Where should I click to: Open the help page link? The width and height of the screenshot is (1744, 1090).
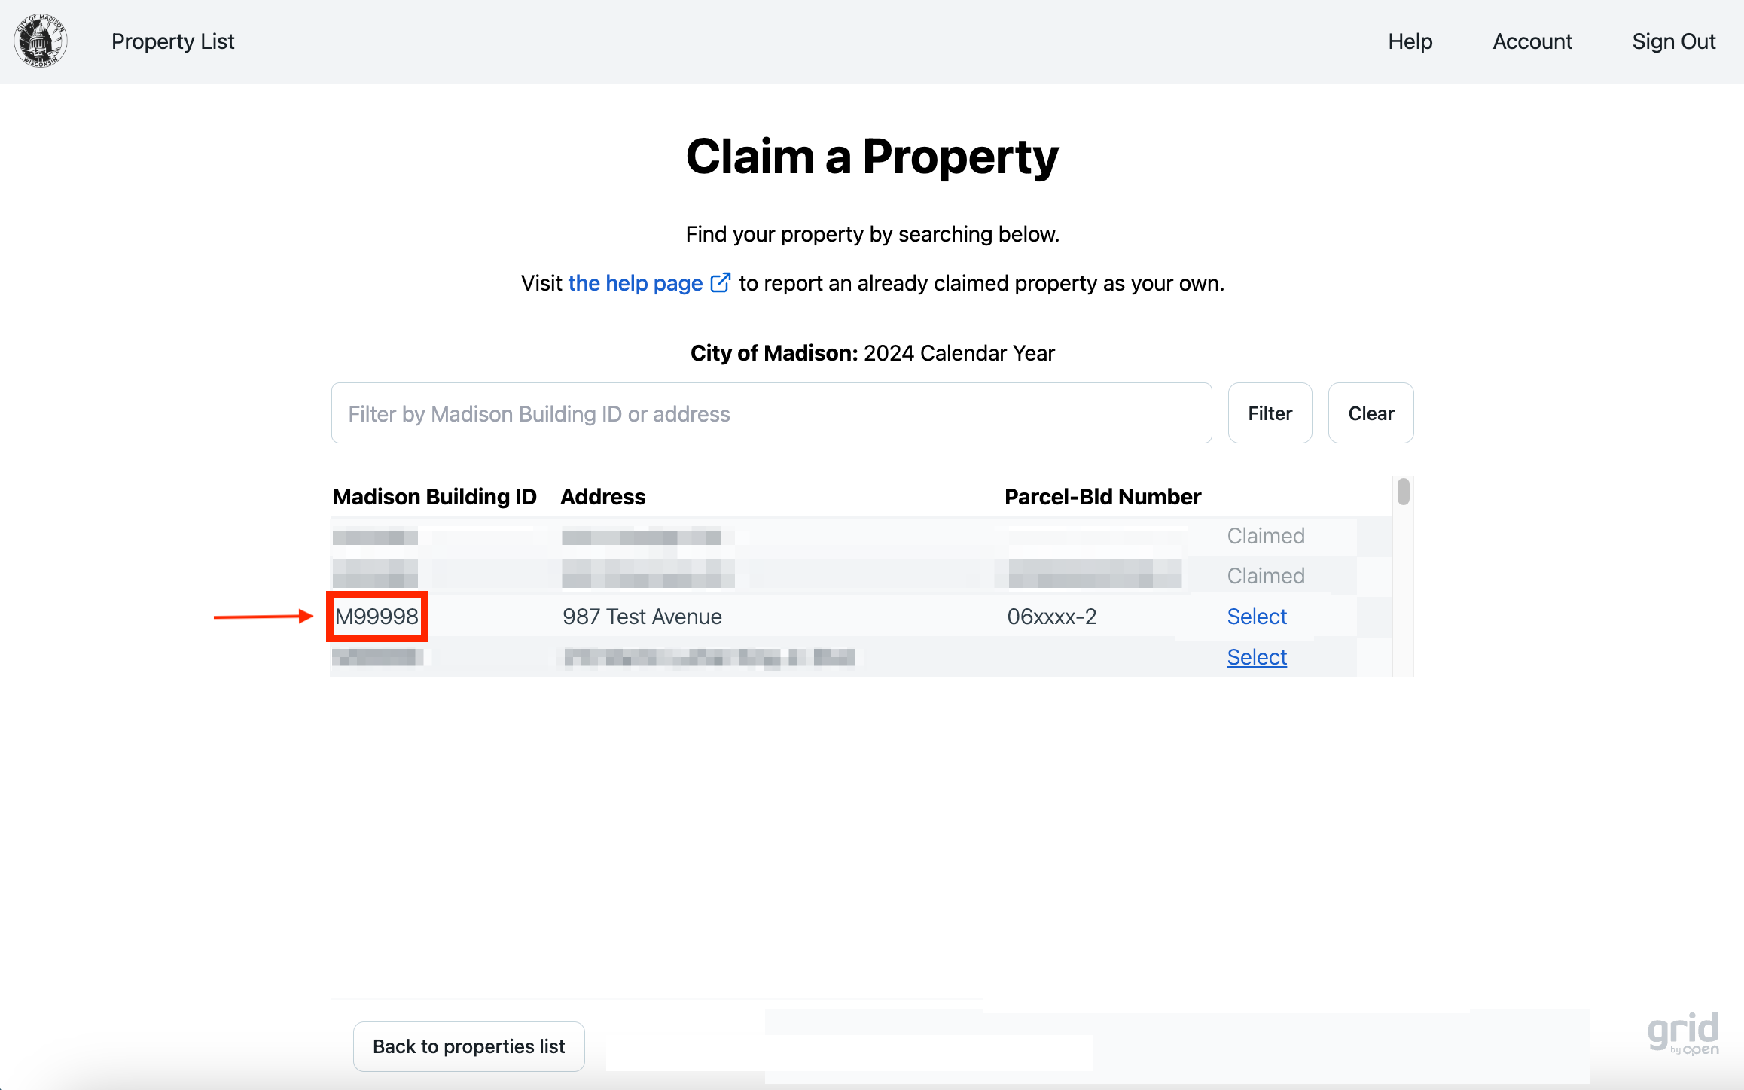click(635, 283)
